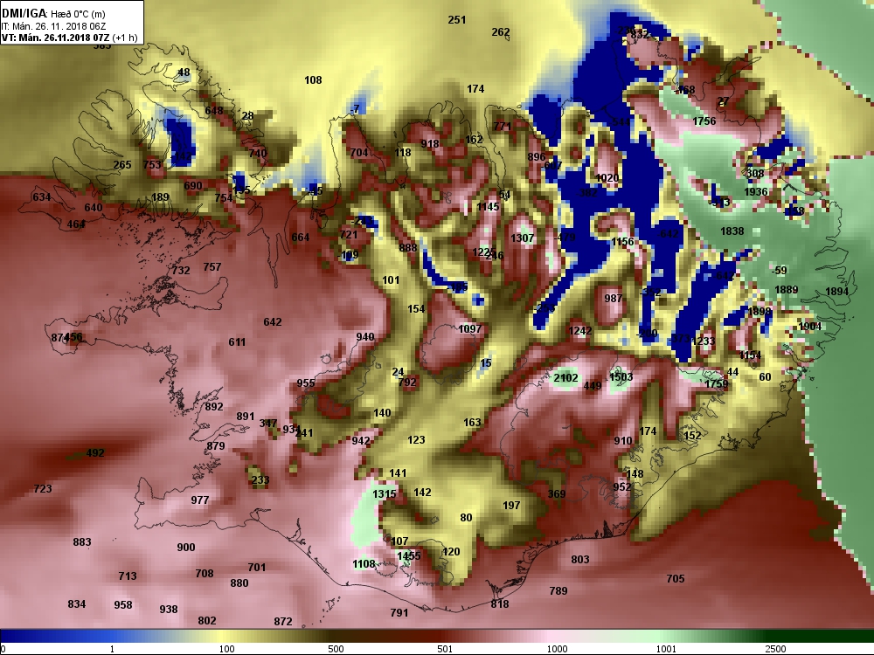Click the map value 1097

click(x=469, y=329)
